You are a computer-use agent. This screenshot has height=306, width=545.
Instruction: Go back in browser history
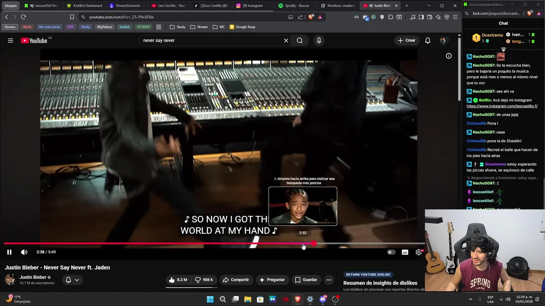(6, 17)
